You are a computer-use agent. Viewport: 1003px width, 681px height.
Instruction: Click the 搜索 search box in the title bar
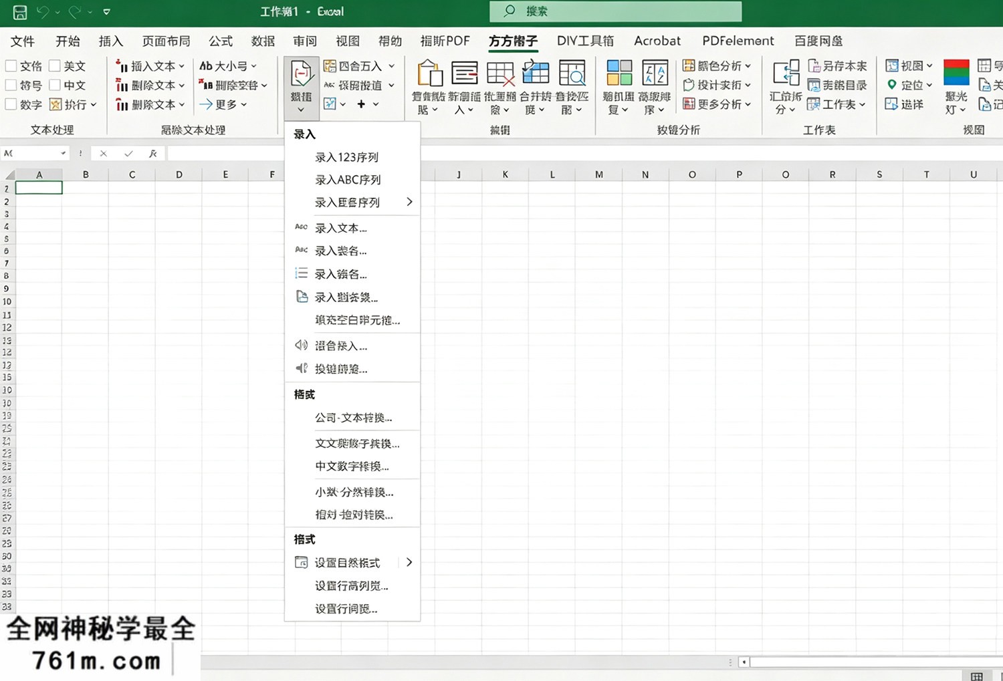pos(615,11)
